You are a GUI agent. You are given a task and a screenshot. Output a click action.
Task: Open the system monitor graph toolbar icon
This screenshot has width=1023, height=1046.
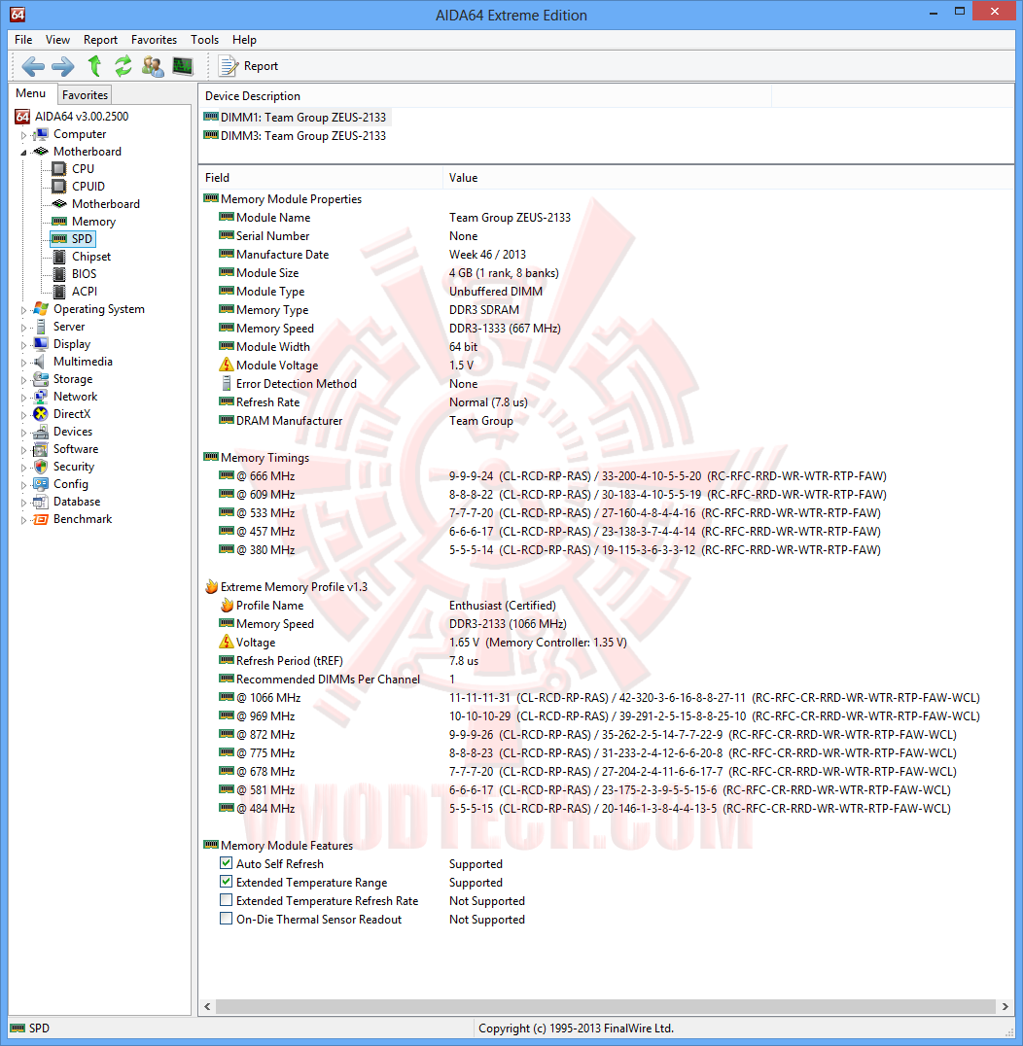[x=183, y=66]
